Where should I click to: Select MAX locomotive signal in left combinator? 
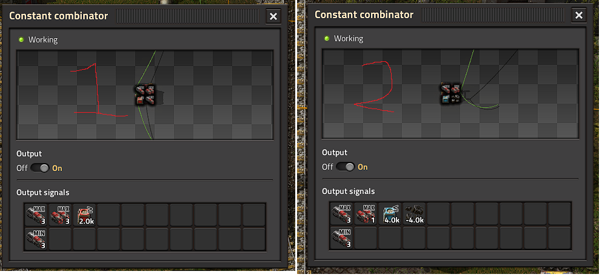35,215
